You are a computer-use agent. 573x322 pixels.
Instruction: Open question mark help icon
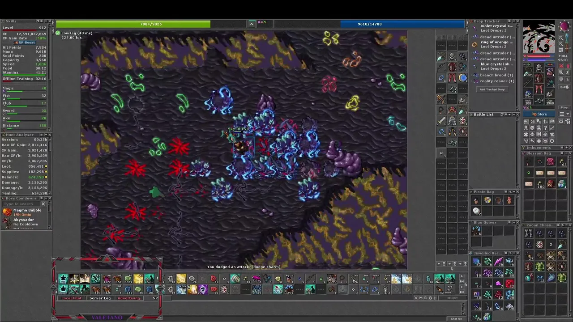click(x=545, y=127)
